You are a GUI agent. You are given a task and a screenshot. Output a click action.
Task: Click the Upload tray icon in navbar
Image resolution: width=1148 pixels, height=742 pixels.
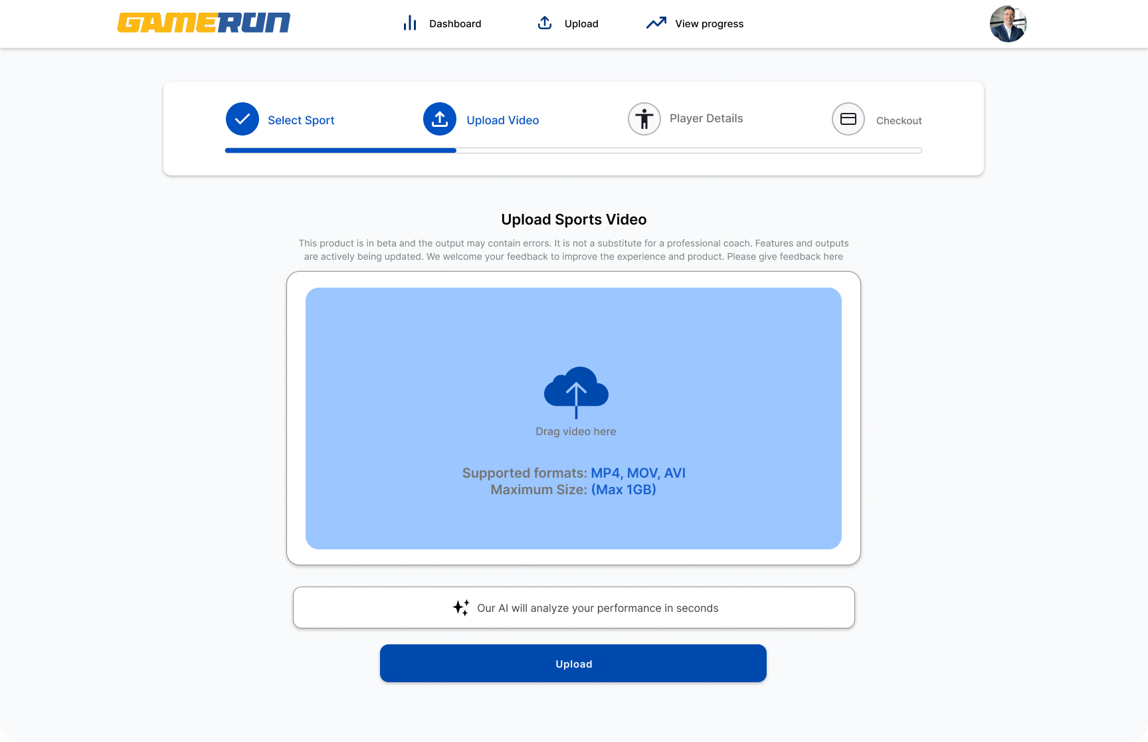(545, 23)
